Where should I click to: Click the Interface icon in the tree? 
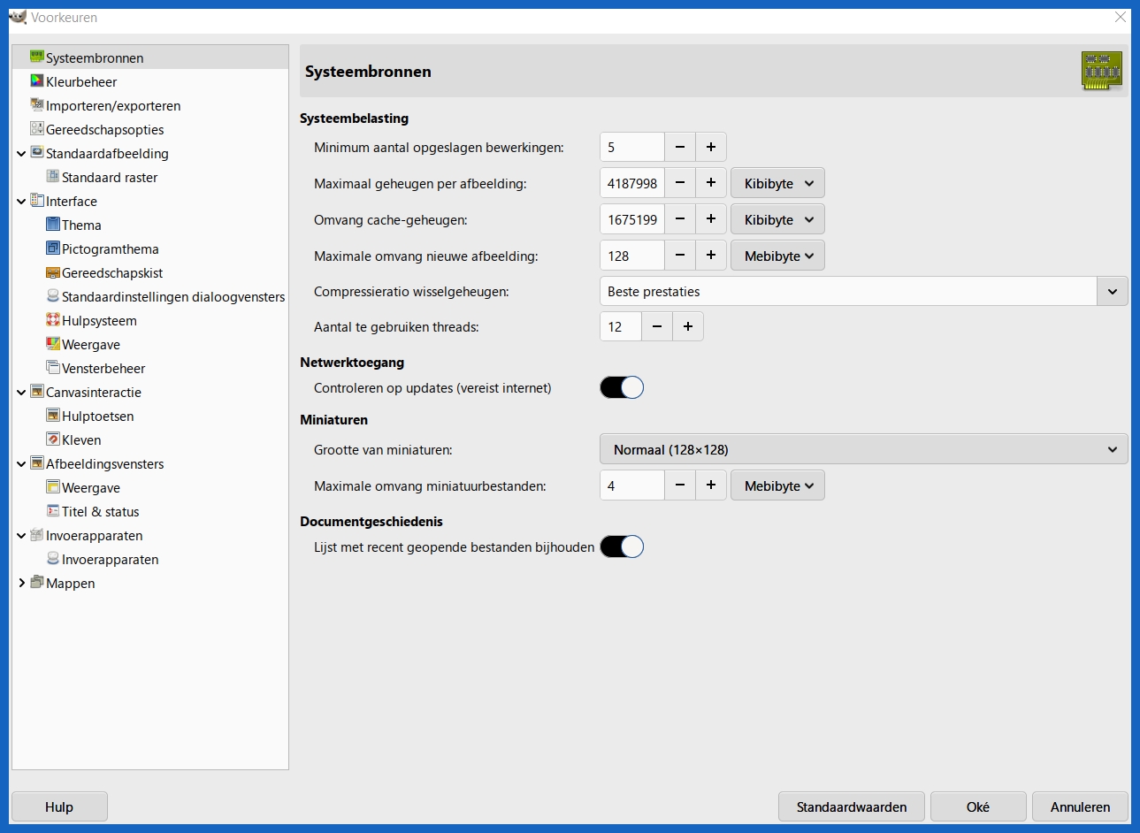(x=37, y=200)
